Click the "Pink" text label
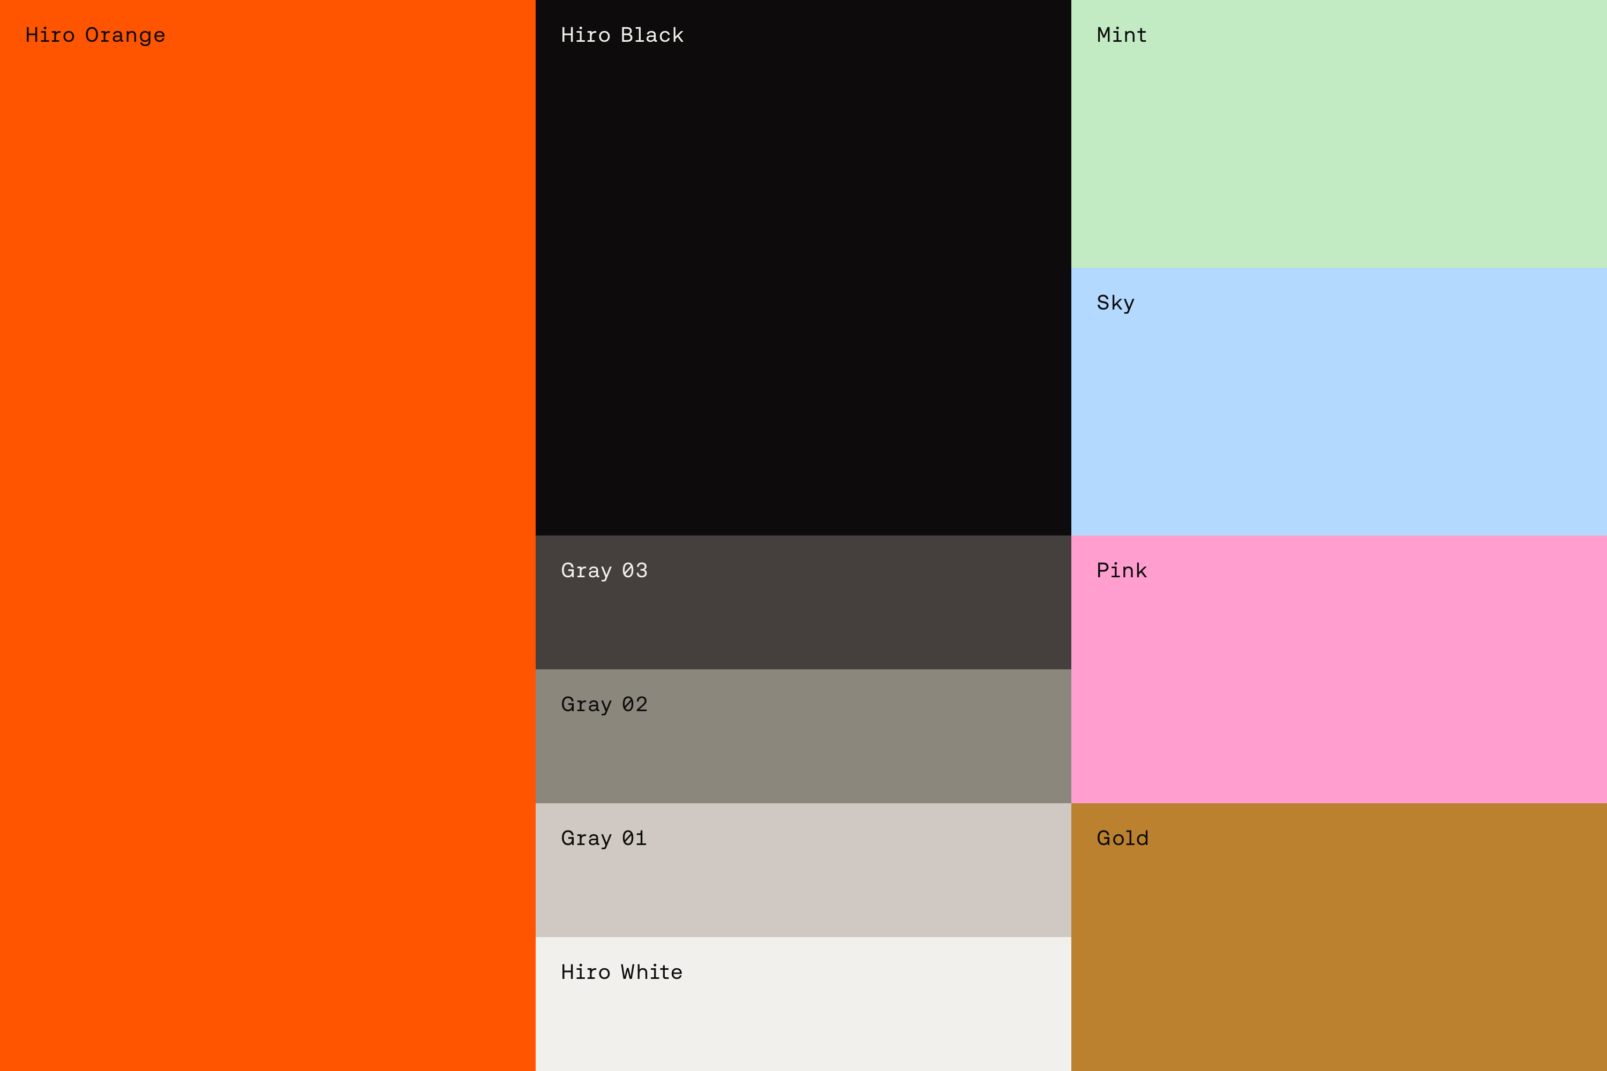This screenshot has height=1071, width=1607. 1121,570
